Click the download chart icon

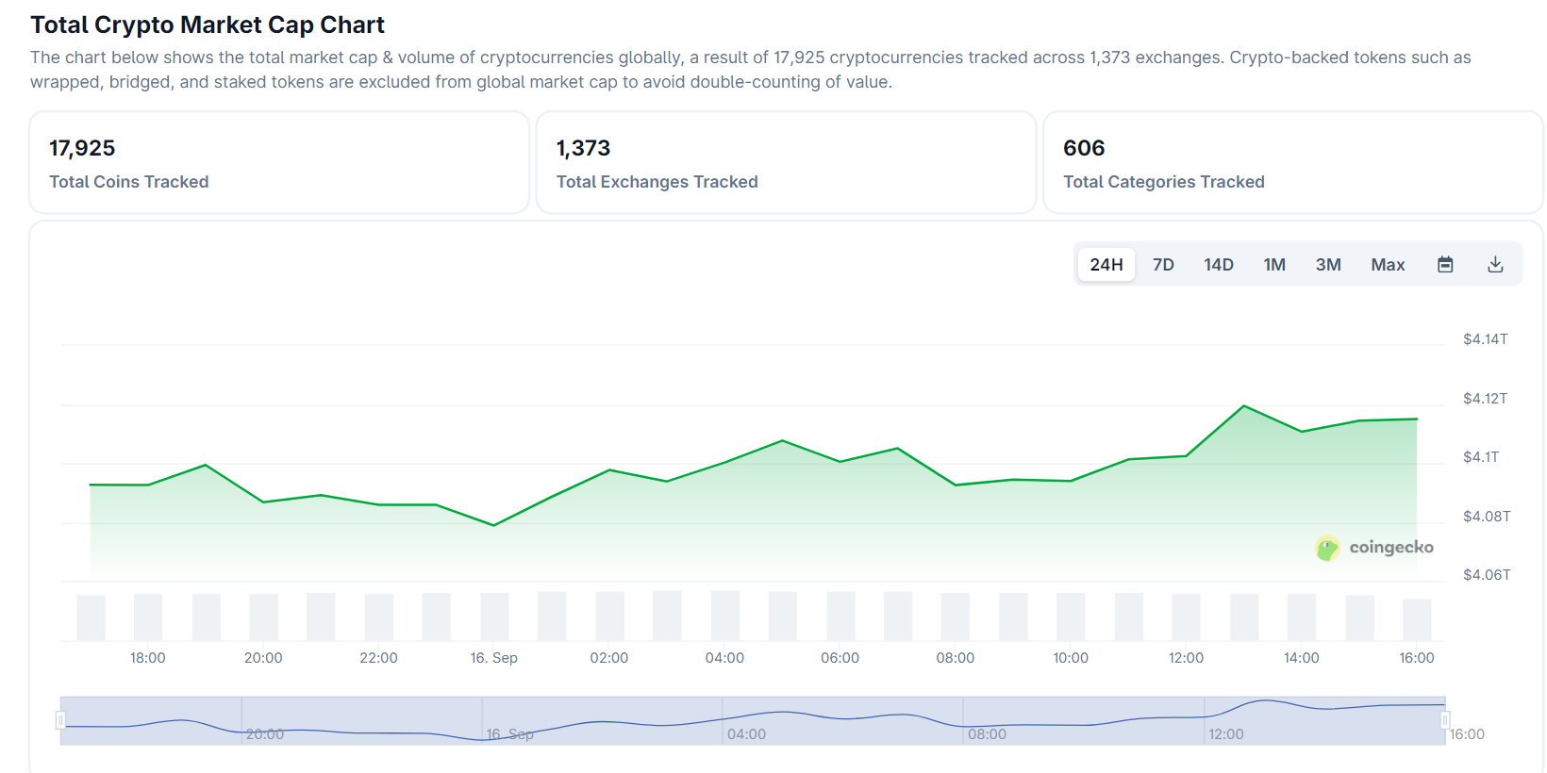[x=1495, y=265]
